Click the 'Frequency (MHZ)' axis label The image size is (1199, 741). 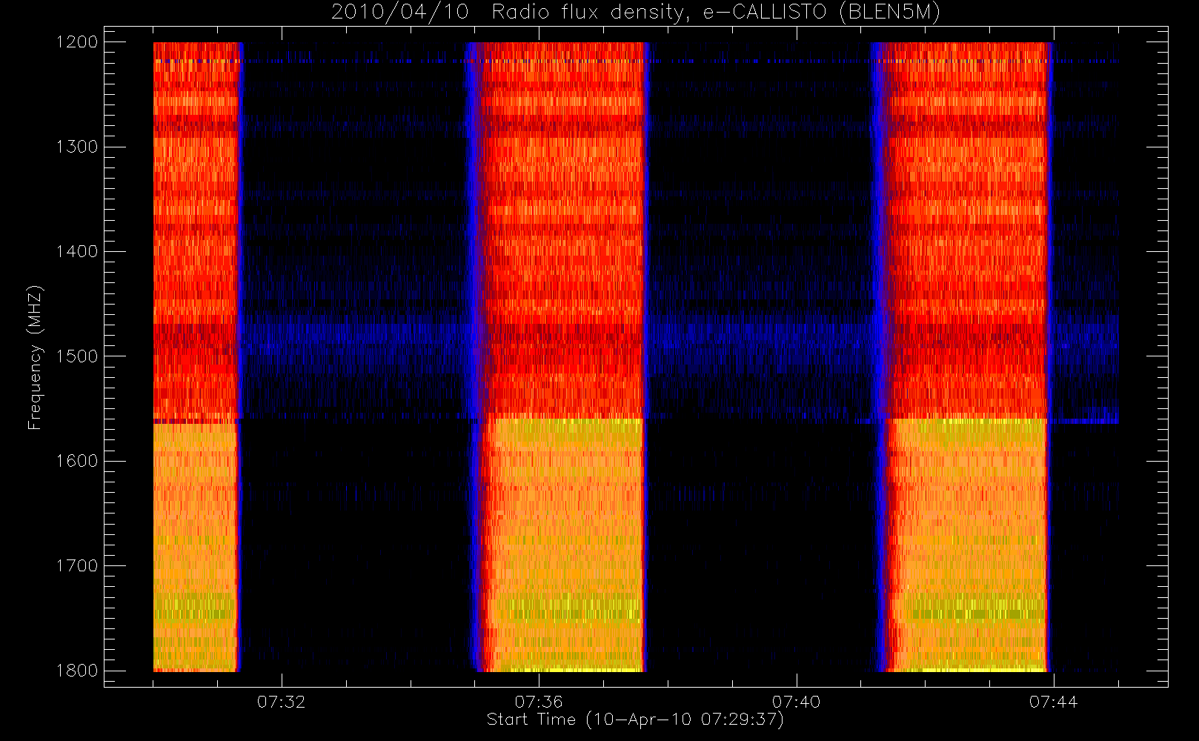35,357
